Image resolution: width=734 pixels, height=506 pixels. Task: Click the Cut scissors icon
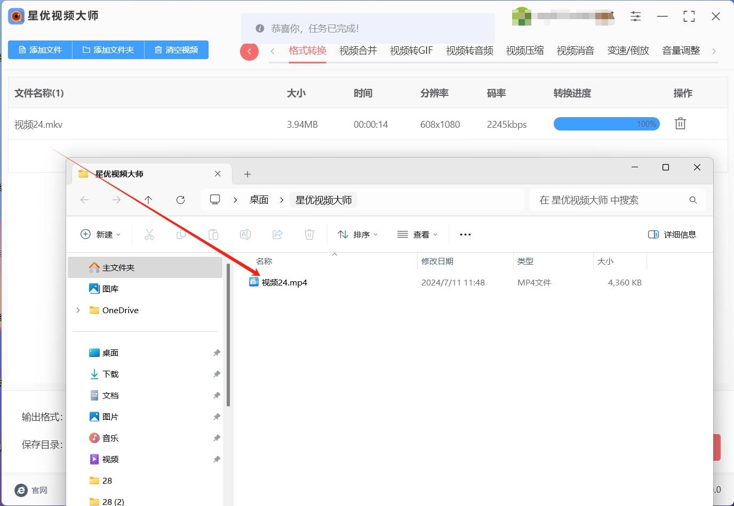tap(149, 234)
